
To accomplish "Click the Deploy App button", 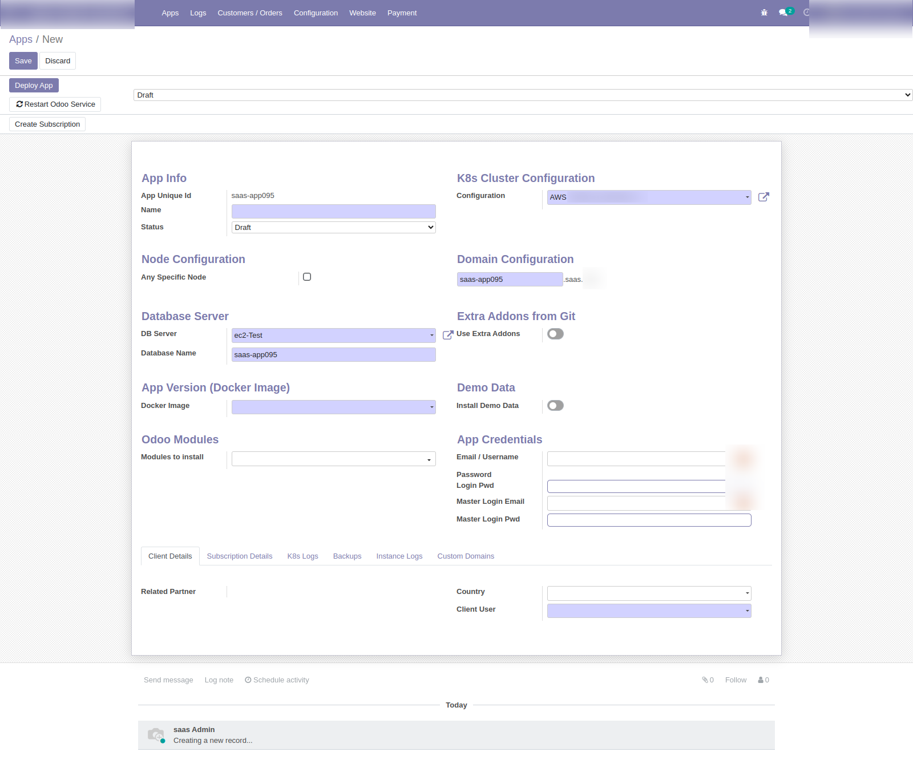I will point(34,86).
